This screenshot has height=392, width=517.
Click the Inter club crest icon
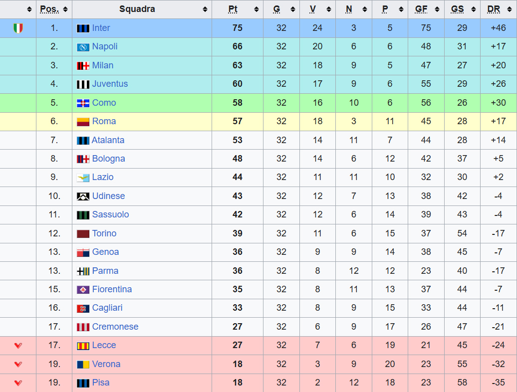(x=83, y=28)
